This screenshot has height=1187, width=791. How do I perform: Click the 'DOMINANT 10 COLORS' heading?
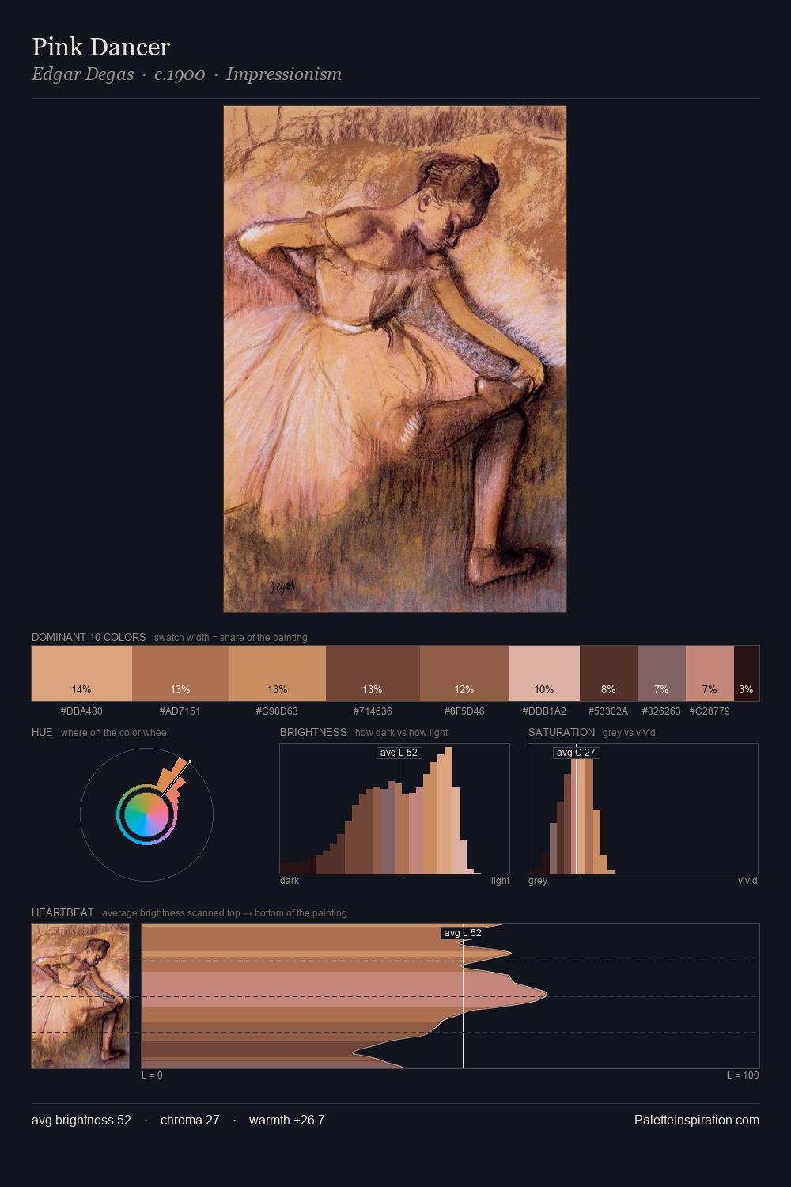89,637
